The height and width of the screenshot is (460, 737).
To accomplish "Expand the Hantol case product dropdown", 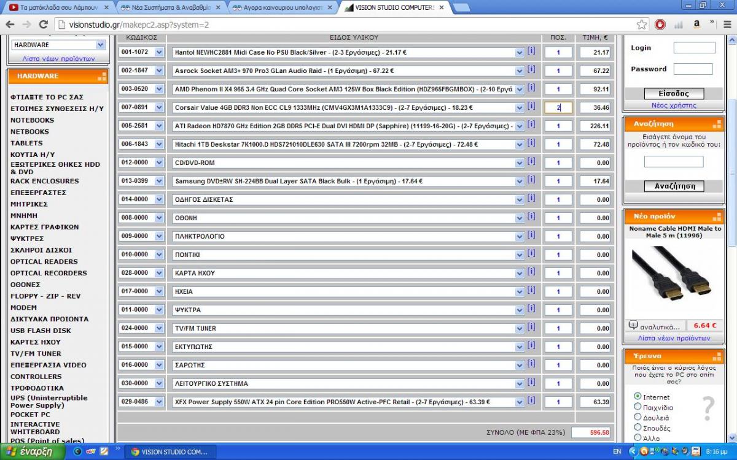I will [x=348, y=52].
